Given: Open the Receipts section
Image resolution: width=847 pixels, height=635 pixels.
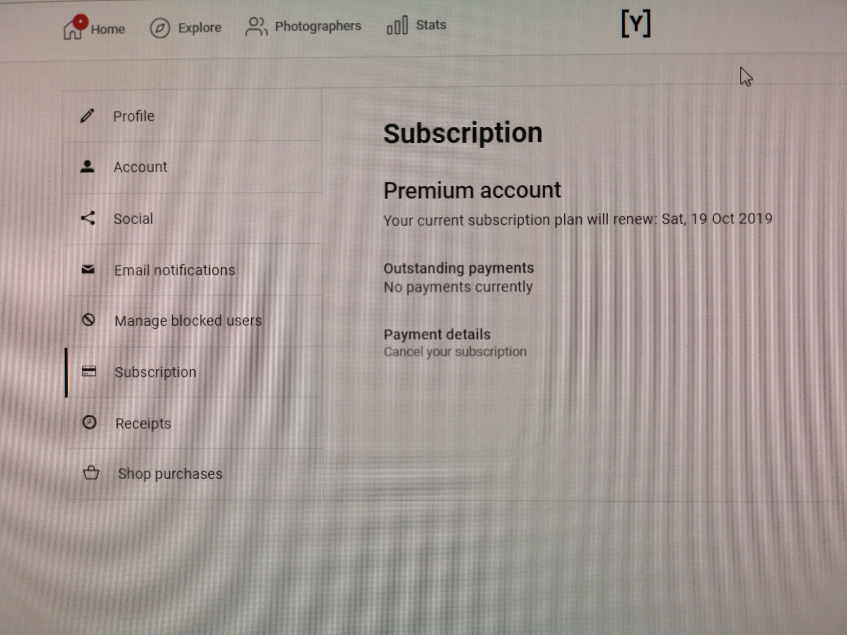Looking at the screenshot, I should coord(143,423).
